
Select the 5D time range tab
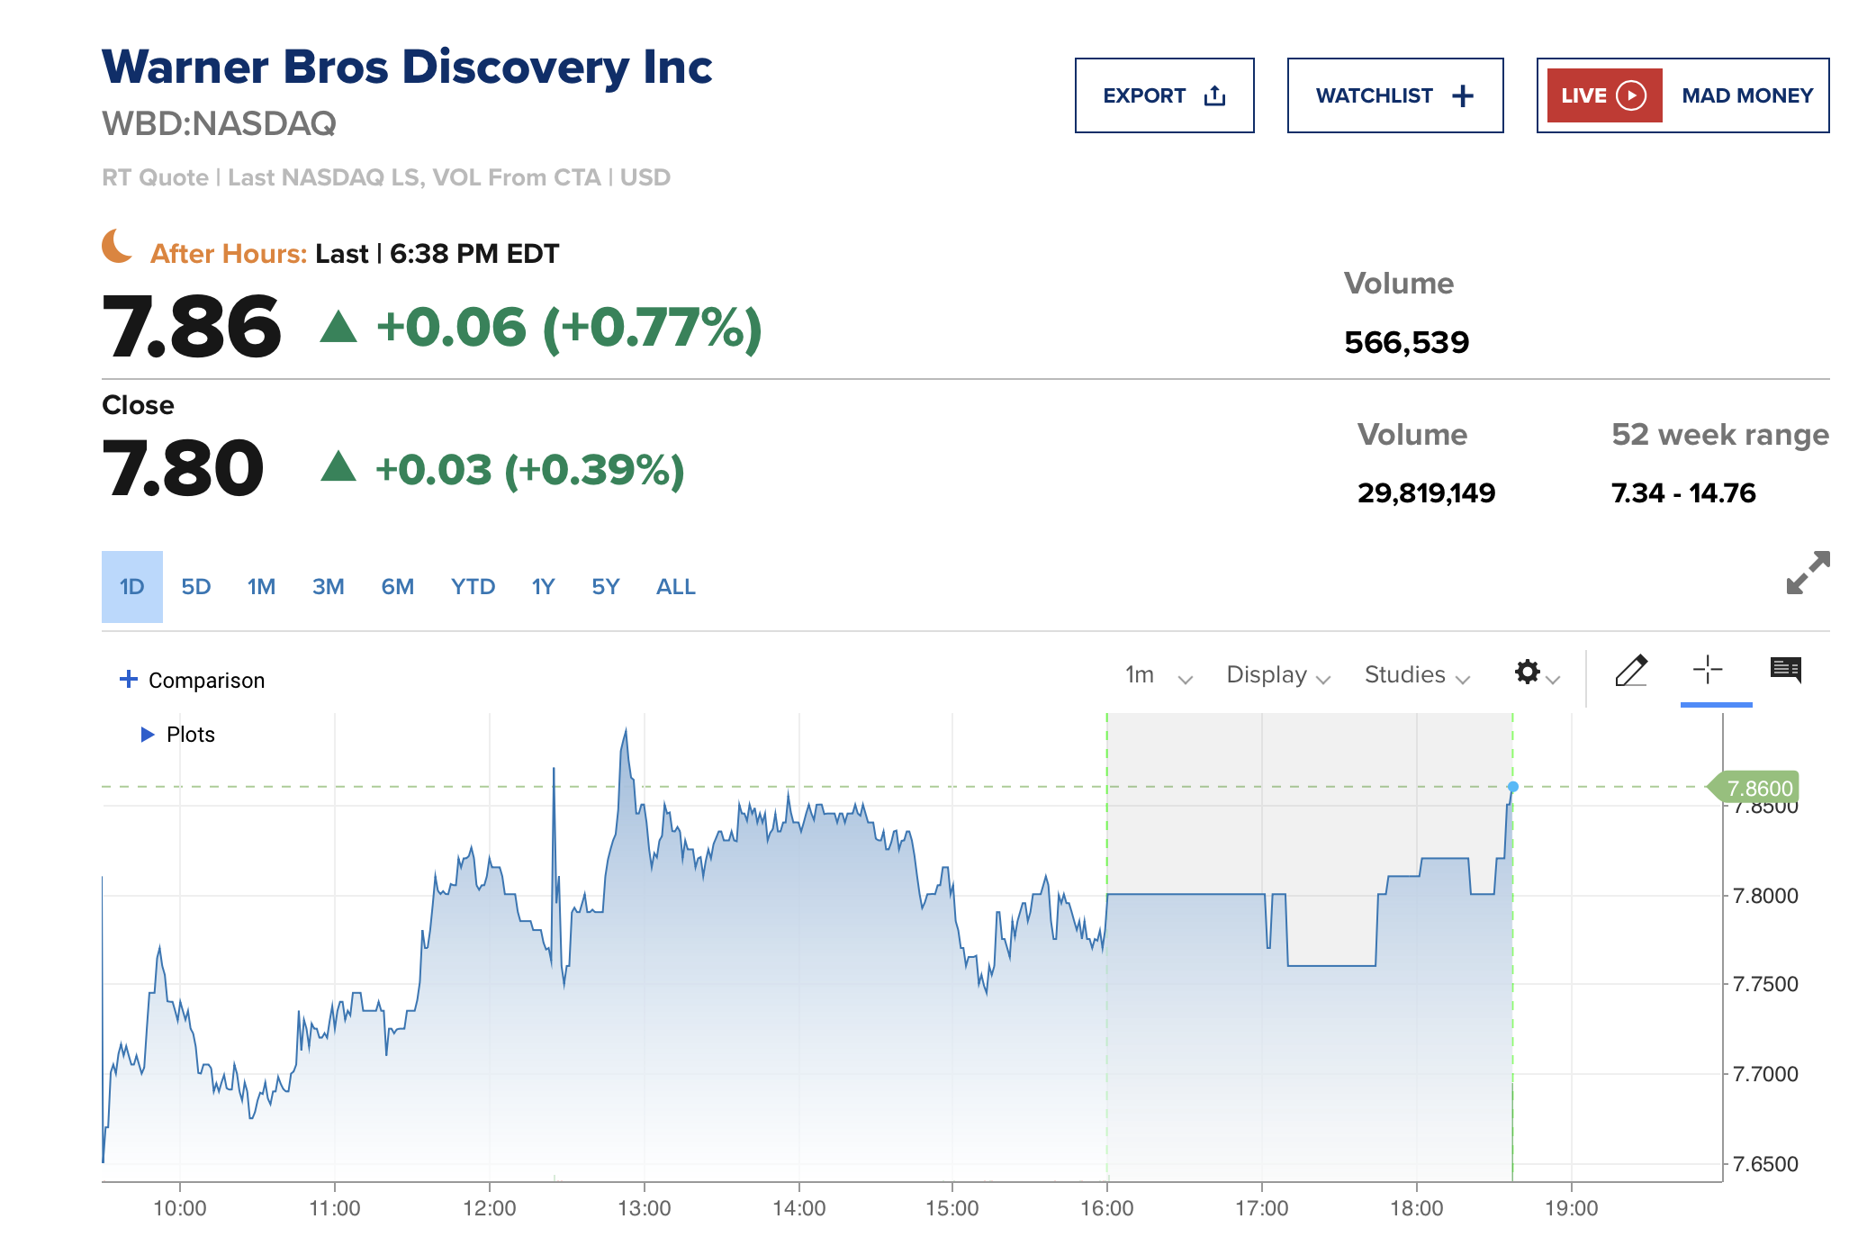(x=195, y=587)
